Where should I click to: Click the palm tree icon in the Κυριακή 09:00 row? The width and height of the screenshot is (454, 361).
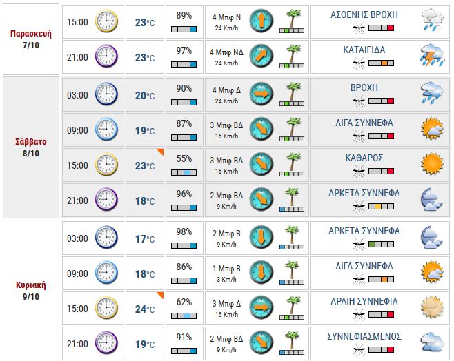(293, 270)
